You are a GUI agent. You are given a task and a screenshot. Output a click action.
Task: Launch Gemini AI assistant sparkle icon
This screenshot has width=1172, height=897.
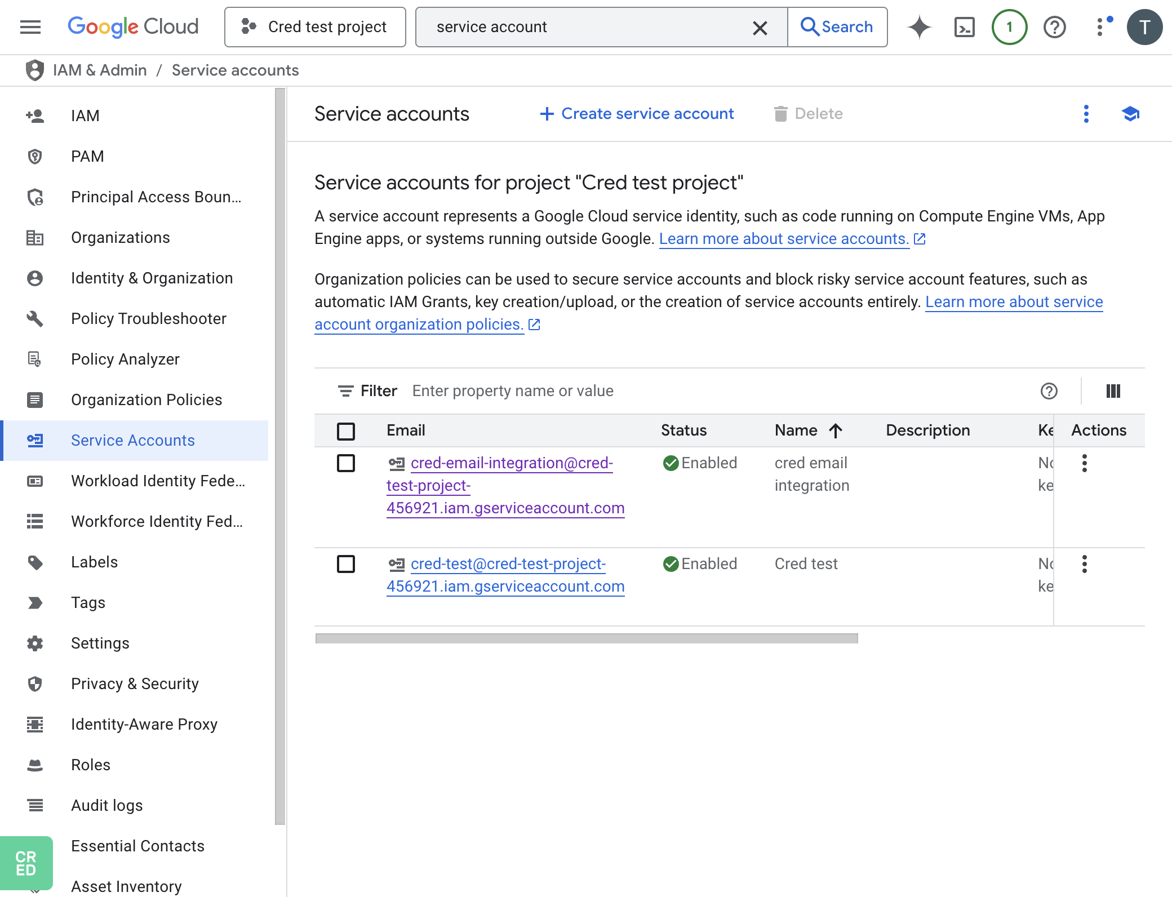pyautogui.click(x=920, y=27)
